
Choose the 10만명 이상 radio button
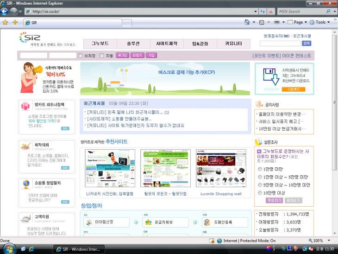pos(260,192)
